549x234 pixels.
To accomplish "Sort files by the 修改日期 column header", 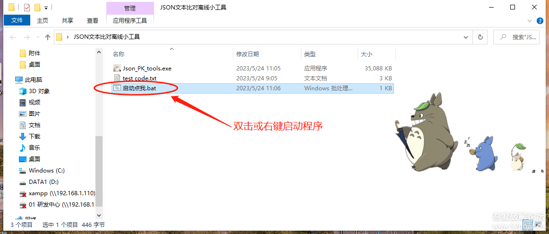I will coord(248,54).
